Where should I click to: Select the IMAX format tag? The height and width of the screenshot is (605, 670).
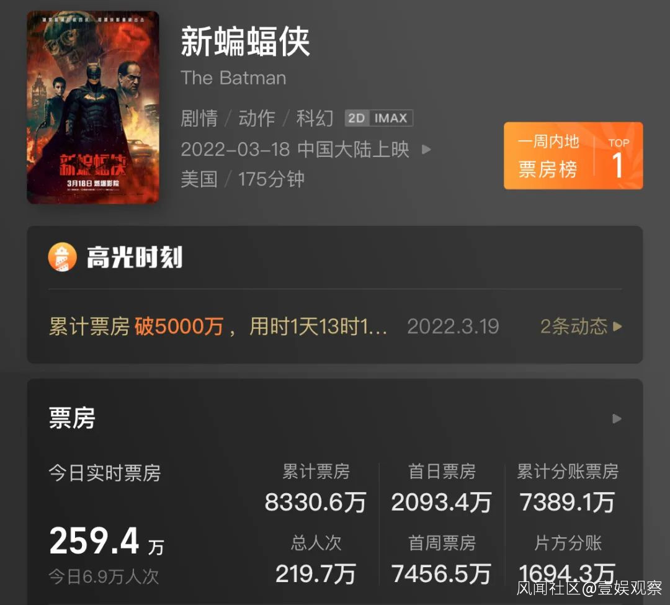coord(391,119)
